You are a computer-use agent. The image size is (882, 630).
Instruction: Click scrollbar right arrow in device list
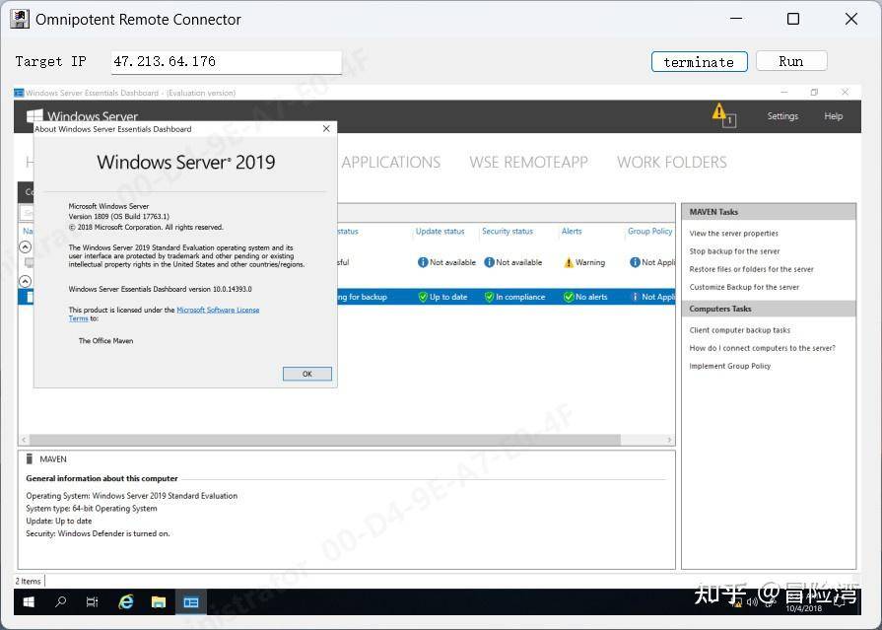point(669,440)
